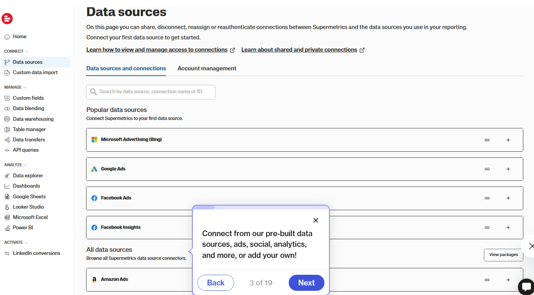Open Data warehousing from sidebar
The image size is (534, 295).
click(x=36, y=119)
